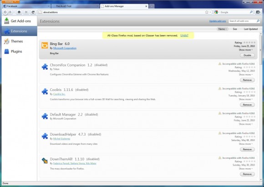Image resolution: width=264 pixels, height=187 pixels.
Task: Sort extensions by Size
Action: tap(235, 29)
